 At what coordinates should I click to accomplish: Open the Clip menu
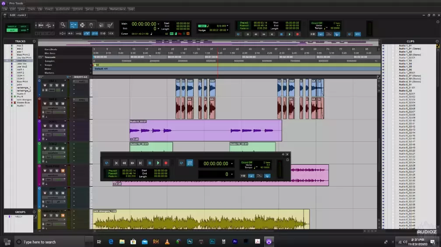pos(40,9)
